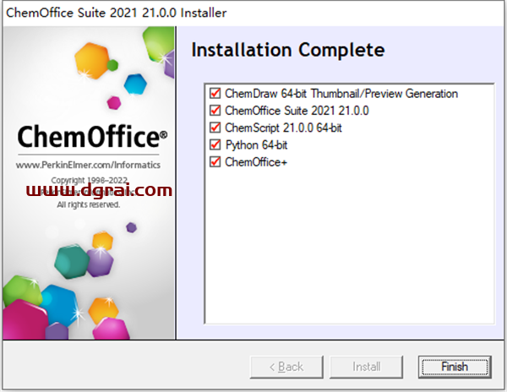507x392 pixels.
Task: Disable the ChemScript 21.0.0 64-bit checkbox
Action: [215, 128]
